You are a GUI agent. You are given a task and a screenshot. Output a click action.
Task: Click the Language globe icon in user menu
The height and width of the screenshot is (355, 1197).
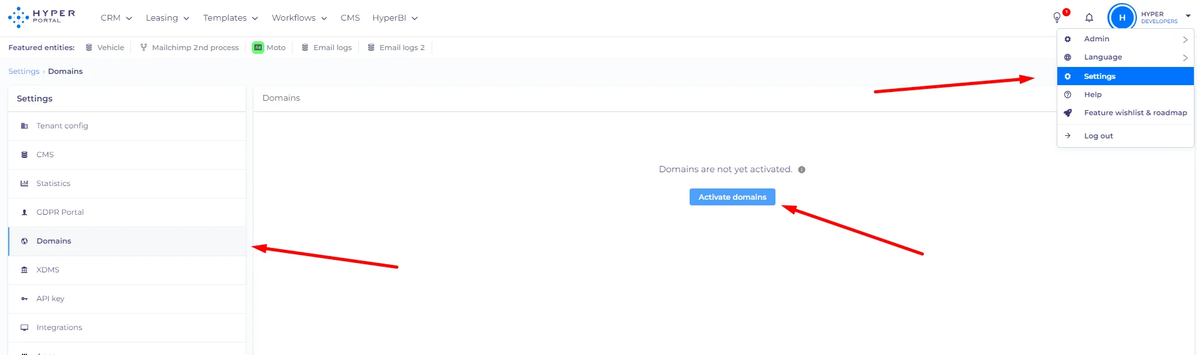pos(1068,57)
